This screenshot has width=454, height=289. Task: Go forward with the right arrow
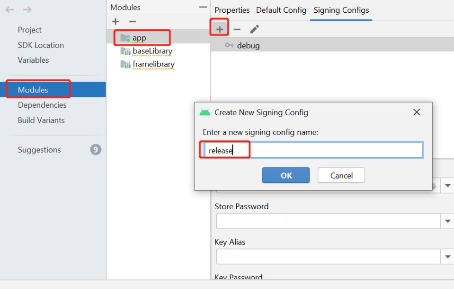point(27,10)
